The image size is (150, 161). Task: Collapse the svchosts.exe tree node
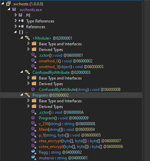pos(9,9)
